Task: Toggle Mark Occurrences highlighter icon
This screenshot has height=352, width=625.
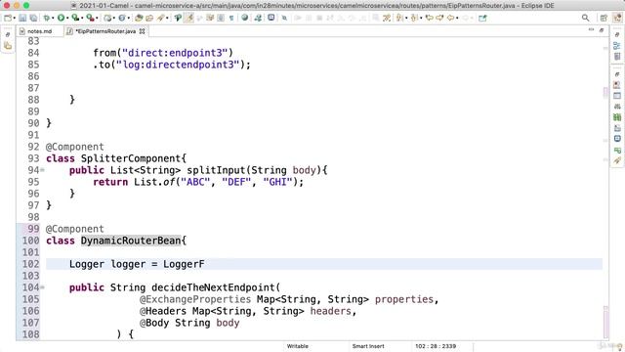Action: pos(188,18)
